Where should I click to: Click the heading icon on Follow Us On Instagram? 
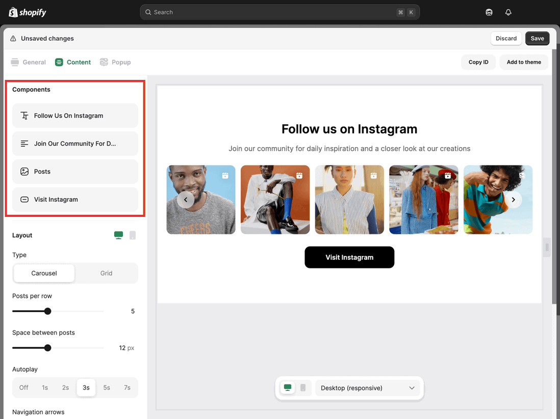[24, 116]
